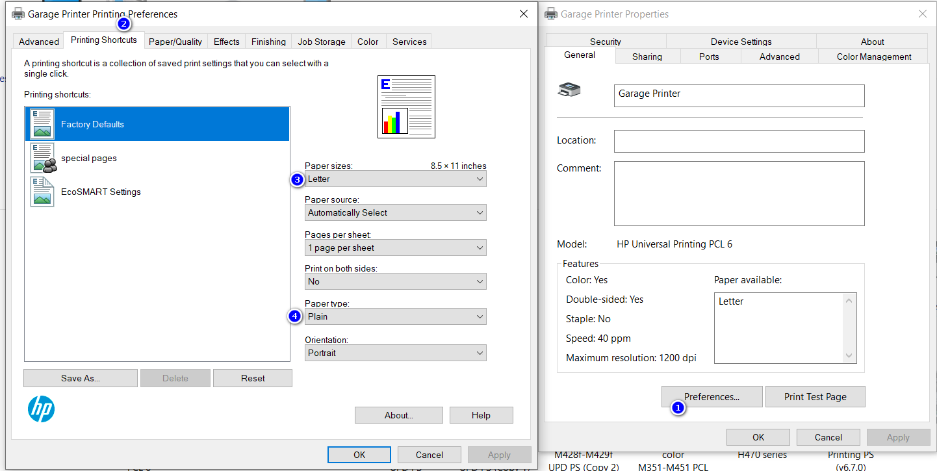
Task: Open the Services tab
Action: (409, 42)
